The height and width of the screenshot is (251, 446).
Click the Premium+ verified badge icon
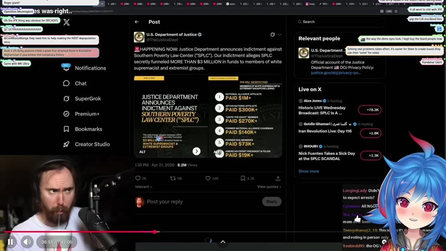[66, 114]
